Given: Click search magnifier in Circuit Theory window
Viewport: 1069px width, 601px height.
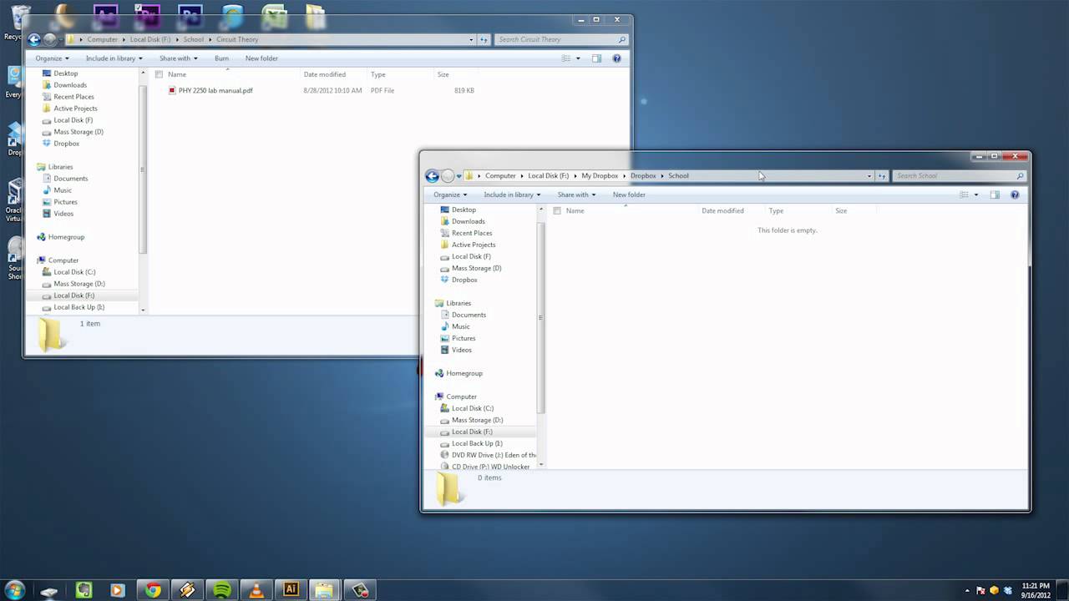Looking at the screenshot, I should [x=621, y=39].
